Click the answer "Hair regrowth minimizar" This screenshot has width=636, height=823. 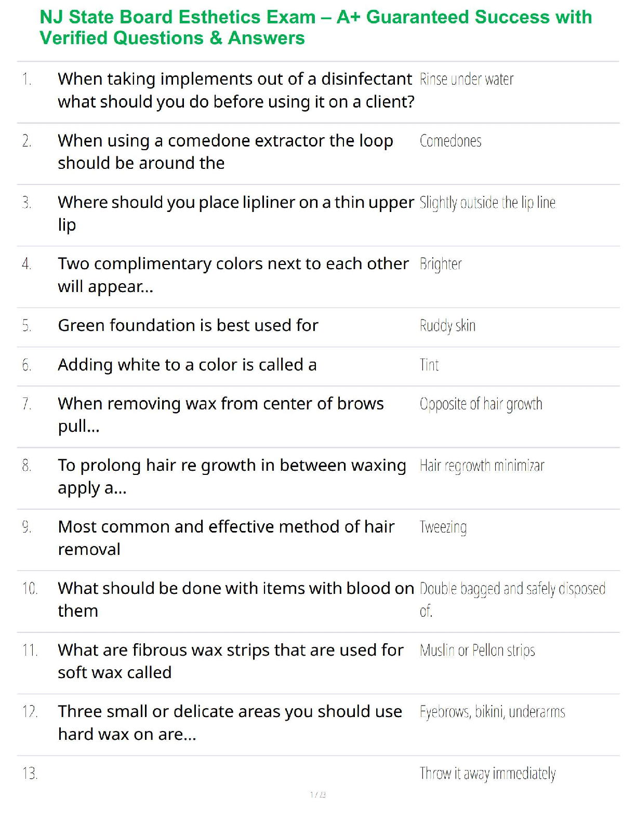(x=482, y=466)
